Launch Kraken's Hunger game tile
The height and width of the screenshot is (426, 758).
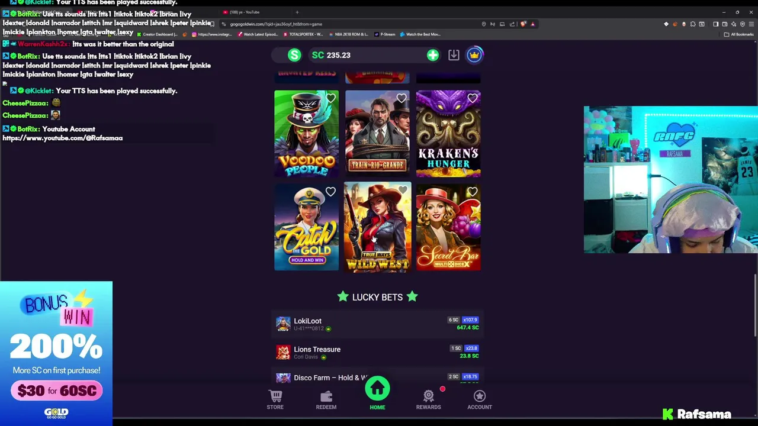tap(448, 134)
